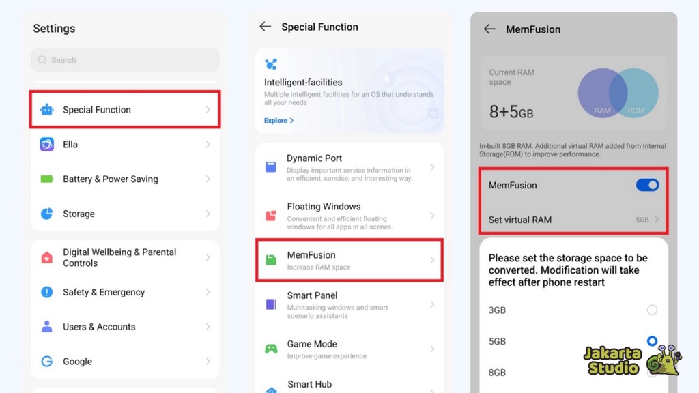
Task: Open the Safety & Emergency row chevron
Action: pos(208,292)
